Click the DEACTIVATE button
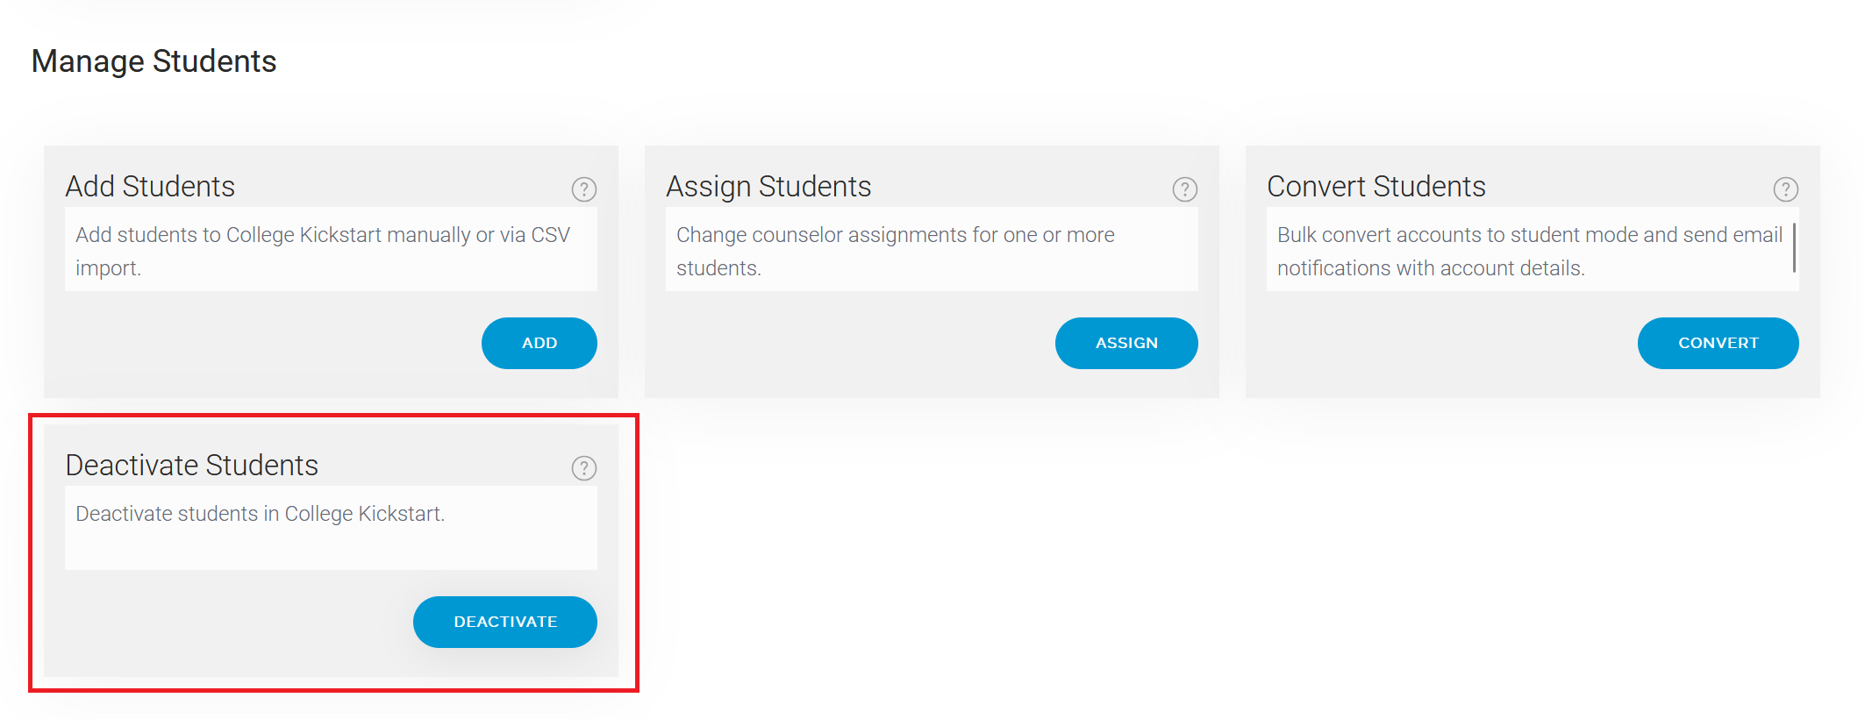Viewport: 1865px width, 719px height. (x=505, y=622)
